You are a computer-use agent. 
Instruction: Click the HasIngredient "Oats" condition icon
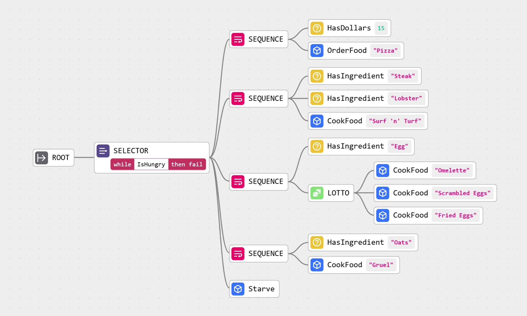pos(317,243)
